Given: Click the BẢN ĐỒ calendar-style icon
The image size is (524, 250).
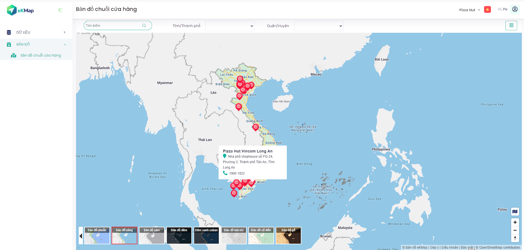Looking at the screenshot, I should click(x=9, y=44).
